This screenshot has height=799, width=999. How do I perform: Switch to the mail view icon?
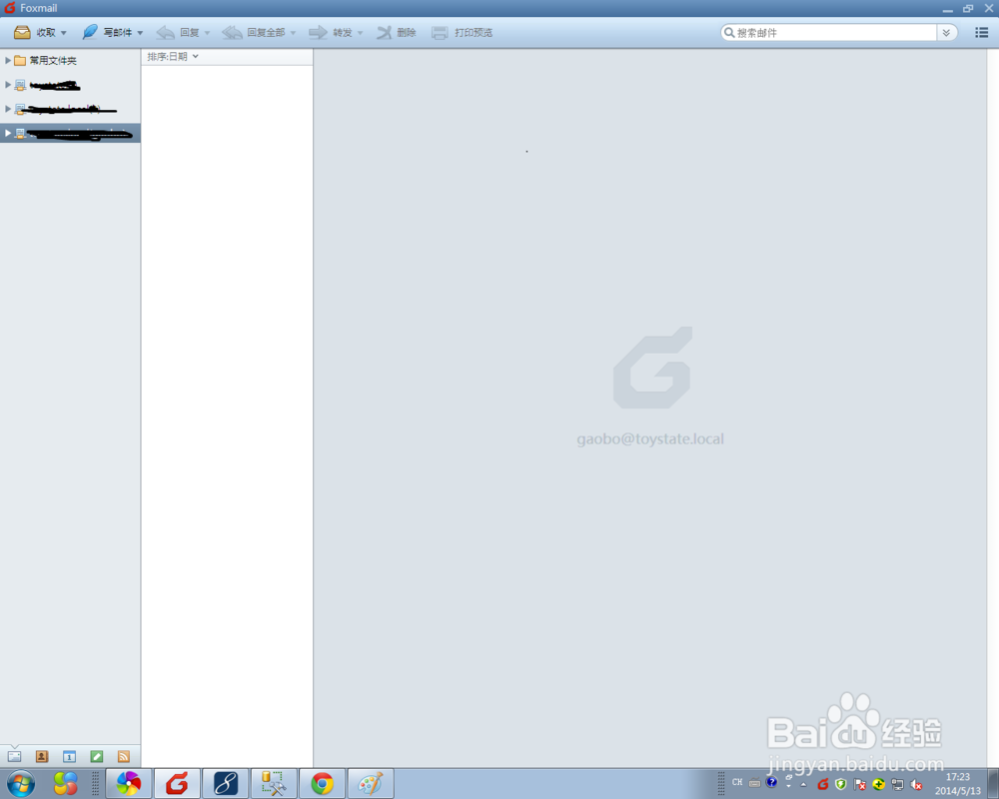point(15,756)
